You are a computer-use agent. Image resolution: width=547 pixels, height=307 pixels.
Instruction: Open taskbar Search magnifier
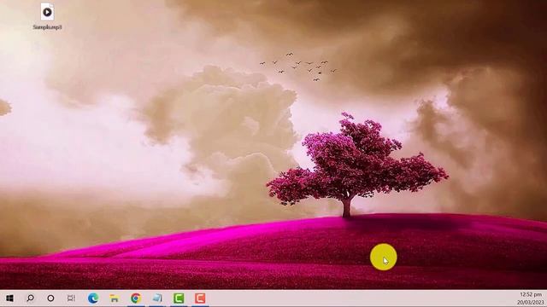[x=31, y=298]
